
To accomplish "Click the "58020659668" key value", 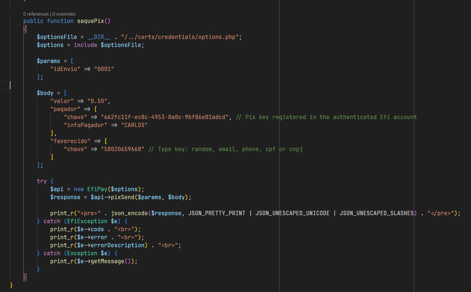I will 123,149.
